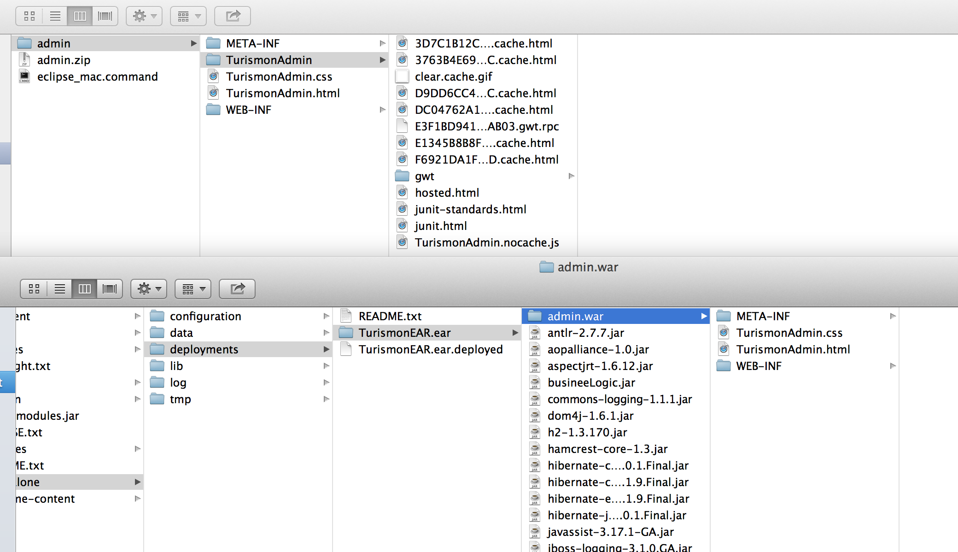958x552 pixels.
Task: Open action gear dropdown in top window
Action: click(144, 16)
